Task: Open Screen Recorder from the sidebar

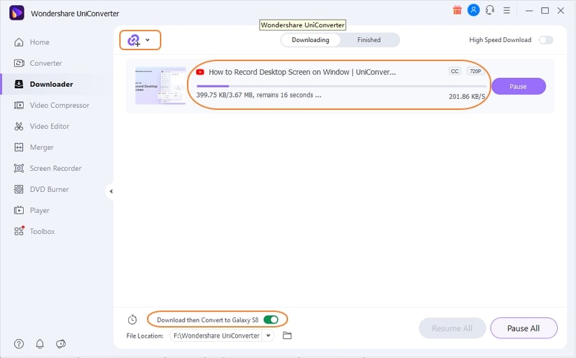Action: coord(55,168)
